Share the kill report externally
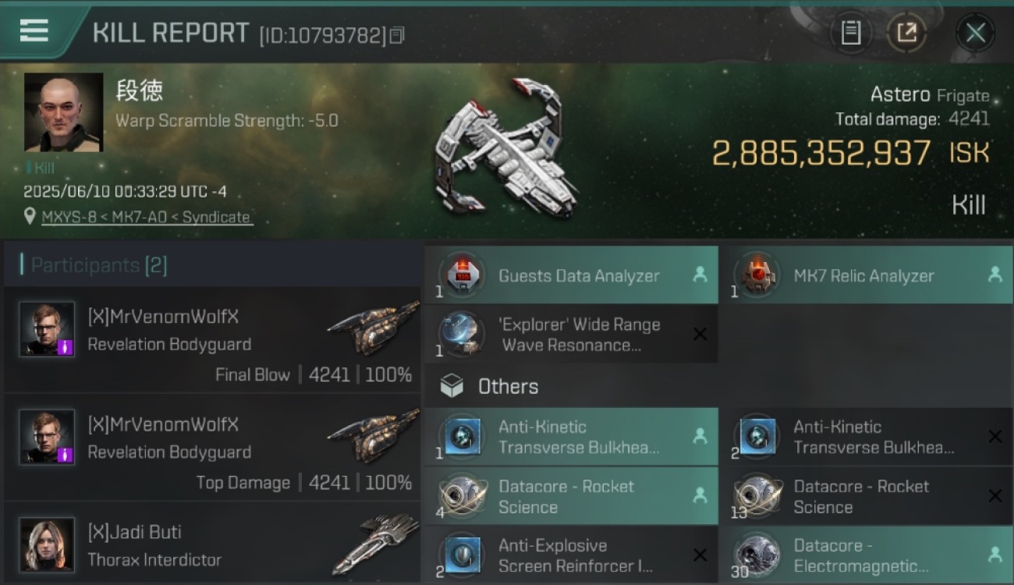This screenshot has width=1014, height=585. pos(907,33)
